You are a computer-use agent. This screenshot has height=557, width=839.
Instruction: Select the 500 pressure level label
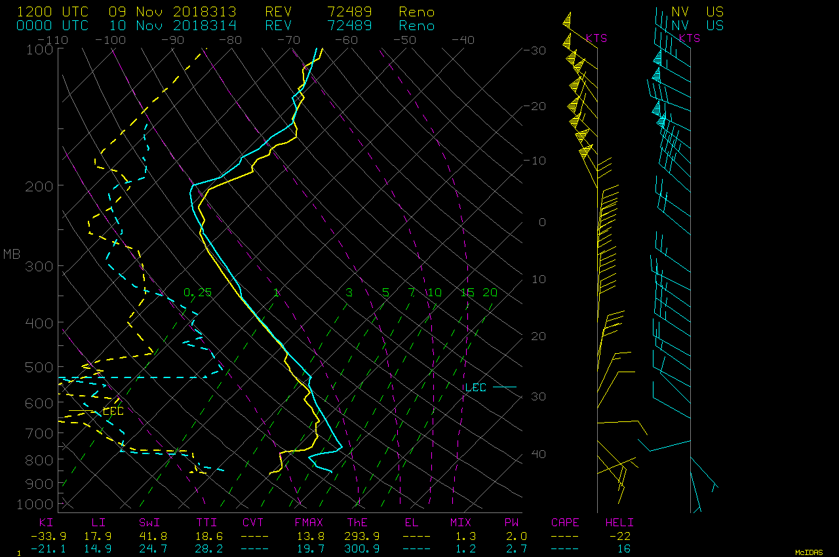click(x=38, y=367)
